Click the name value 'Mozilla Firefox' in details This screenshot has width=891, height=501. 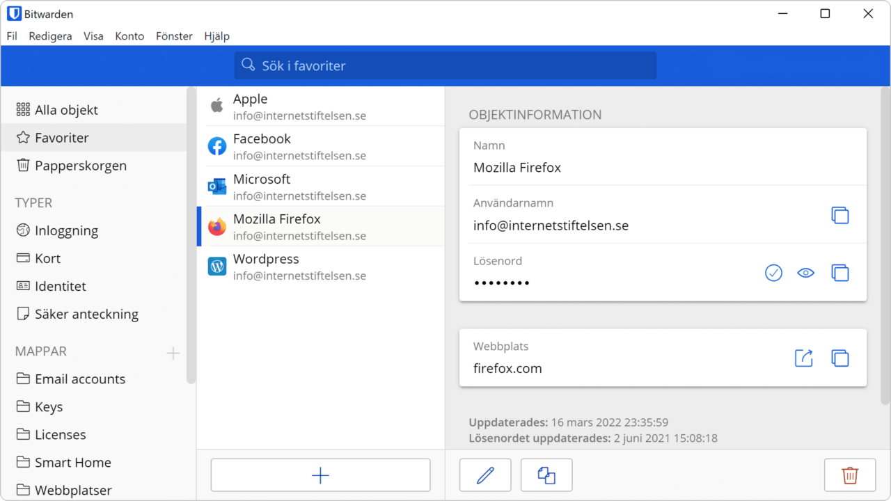[x=517, y=168]
